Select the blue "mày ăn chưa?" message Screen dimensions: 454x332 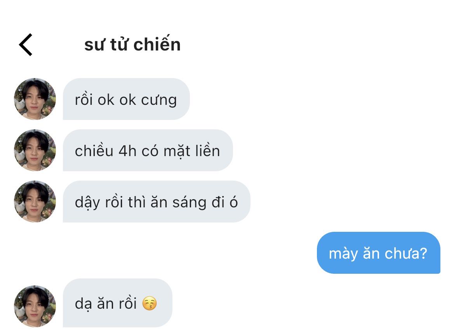378,252
